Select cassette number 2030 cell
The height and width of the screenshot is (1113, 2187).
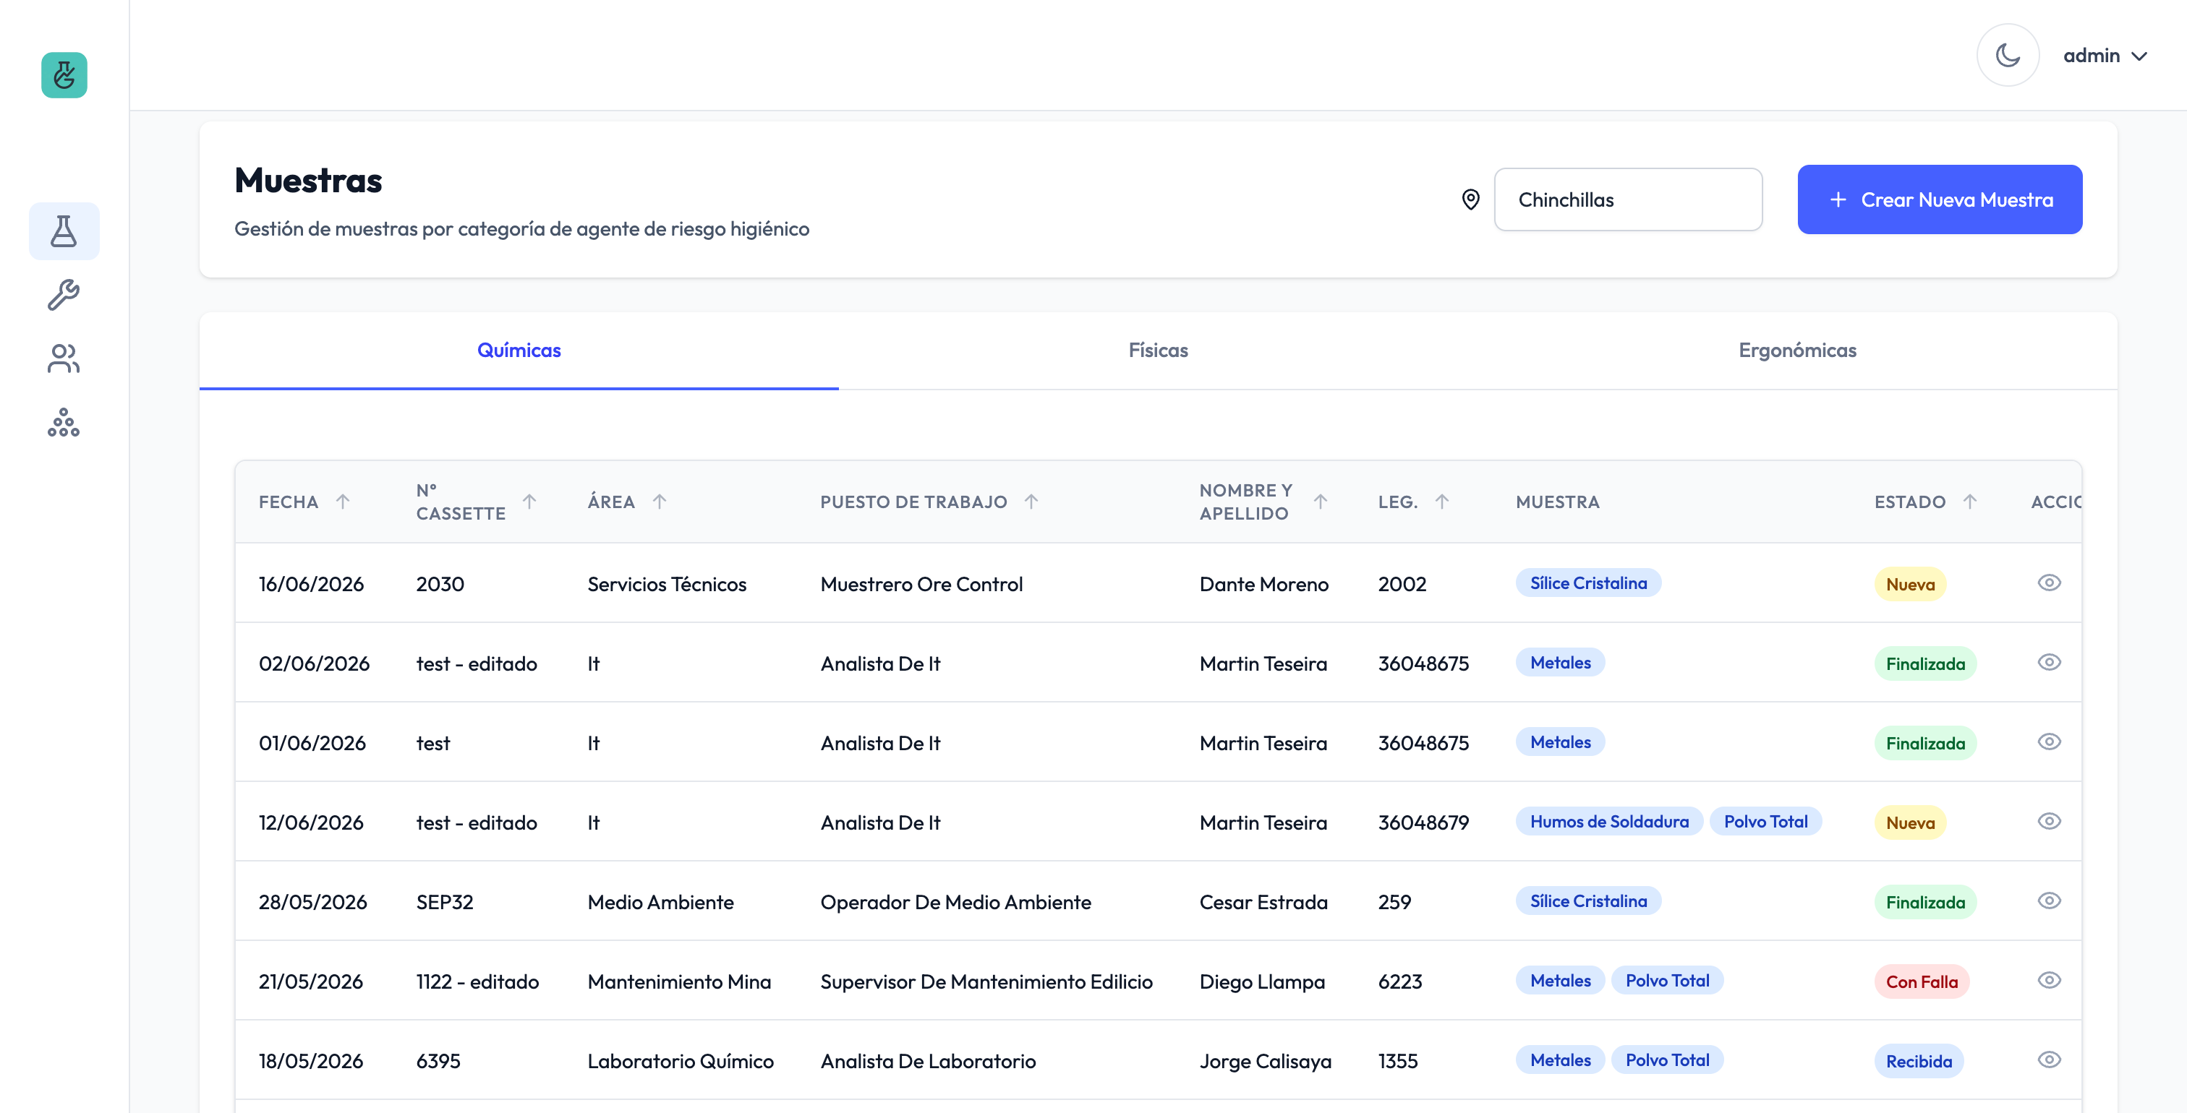click(x=440, y=585)
